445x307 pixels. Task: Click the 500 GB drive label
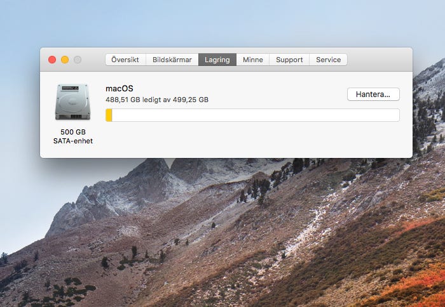tap(73, 132)
